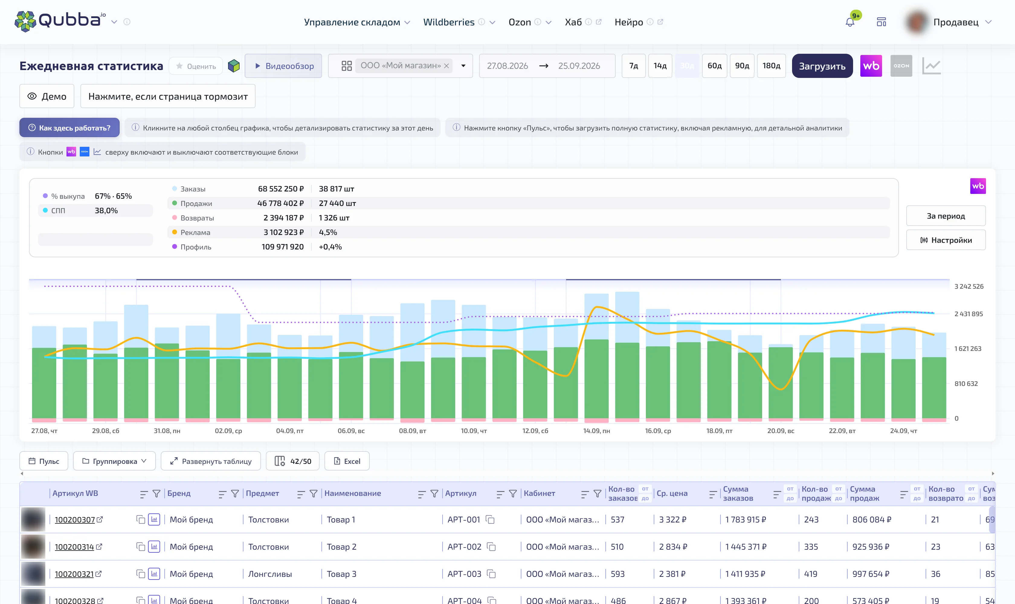This screenshot has height=604, width=1015.
Task: Filter the Бренд column
Action: click(x=235, y=494)
